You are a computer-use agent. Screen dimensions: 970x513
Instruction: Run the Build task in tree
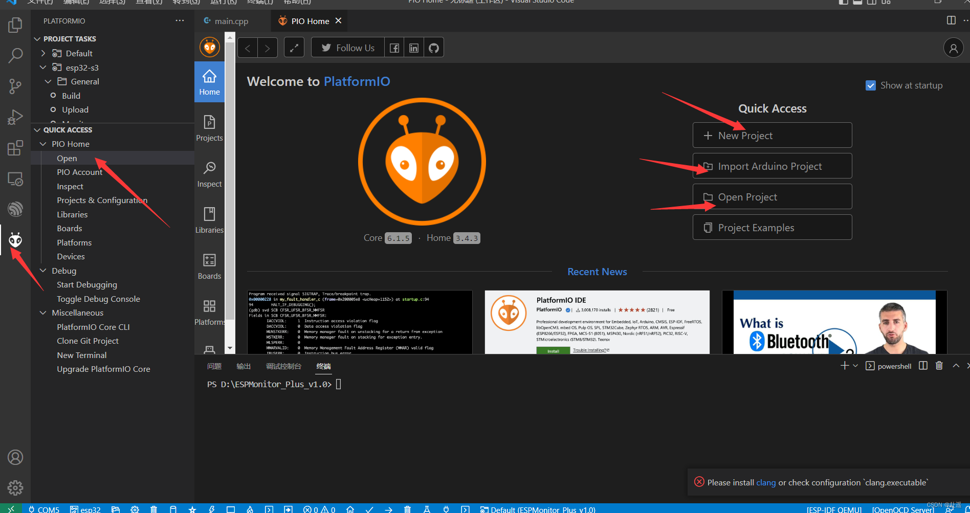71,96
